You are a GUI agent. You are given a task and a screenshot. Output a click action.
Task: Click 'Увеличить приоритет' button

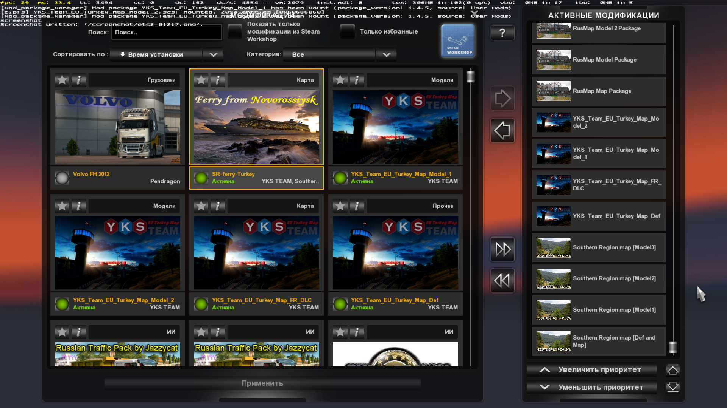592,370
